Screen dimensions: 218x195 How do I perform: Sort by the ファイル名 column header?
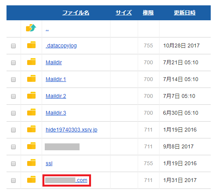[76, 13]
